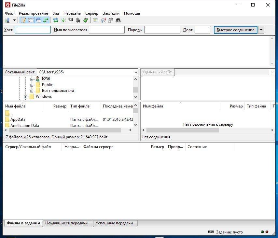
Task: Expand the k236 tree node
Action: pos(32,79)
